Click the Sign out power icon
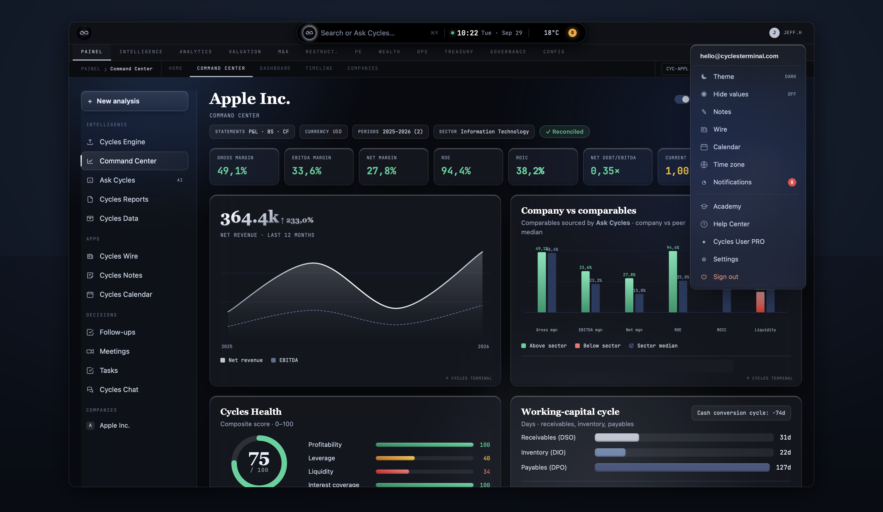This screenshot has height=512, width=883. tap(704, 277)
